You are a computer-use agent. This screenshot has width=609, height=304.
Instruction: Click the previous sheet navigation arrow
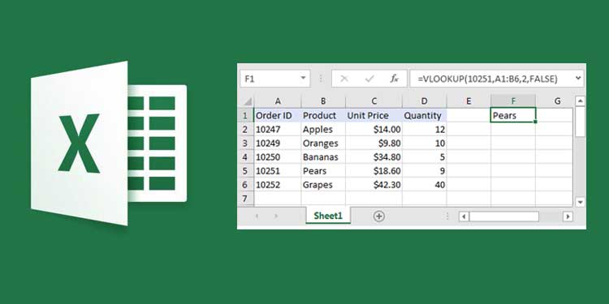coord(257,216)
